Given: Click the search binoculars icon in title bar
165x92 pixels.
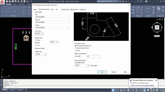Looking at the screenshot, I should [120, 1].
